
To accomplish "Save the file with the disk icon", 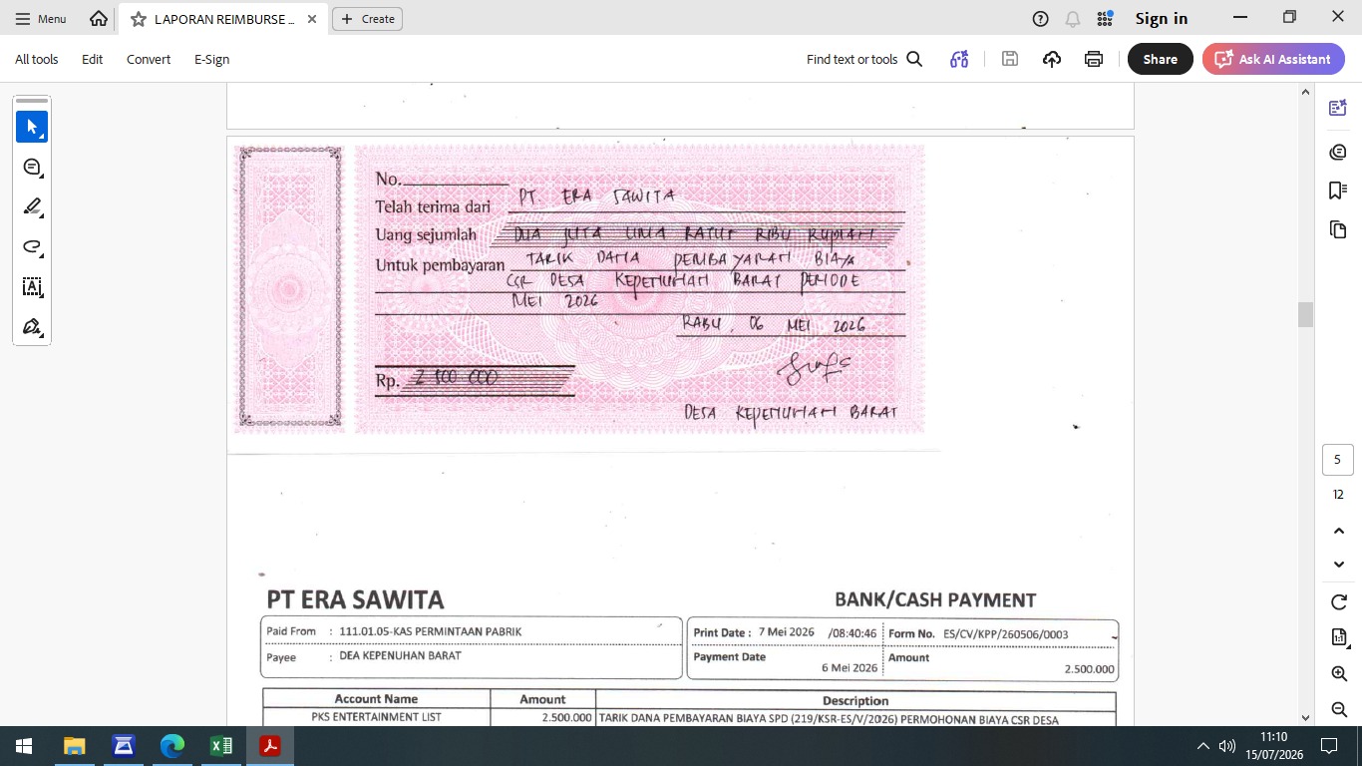I will click(1010, 59).
